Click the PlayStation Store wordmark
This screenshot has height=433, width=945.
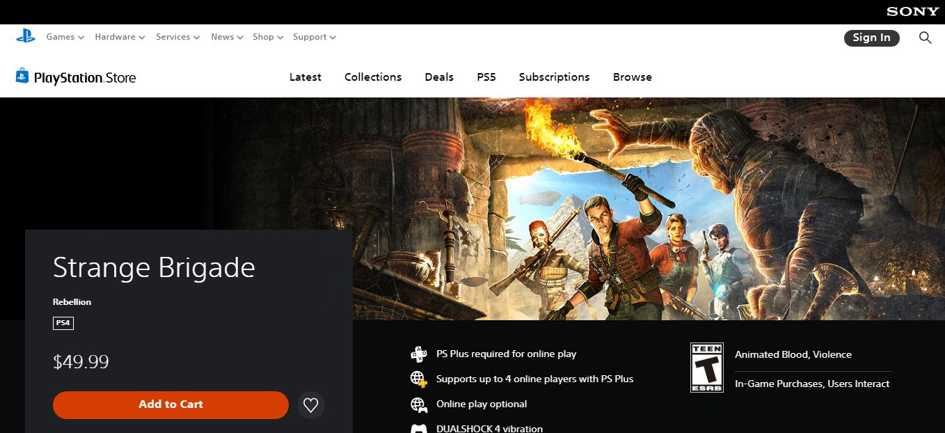pos(85,78)
